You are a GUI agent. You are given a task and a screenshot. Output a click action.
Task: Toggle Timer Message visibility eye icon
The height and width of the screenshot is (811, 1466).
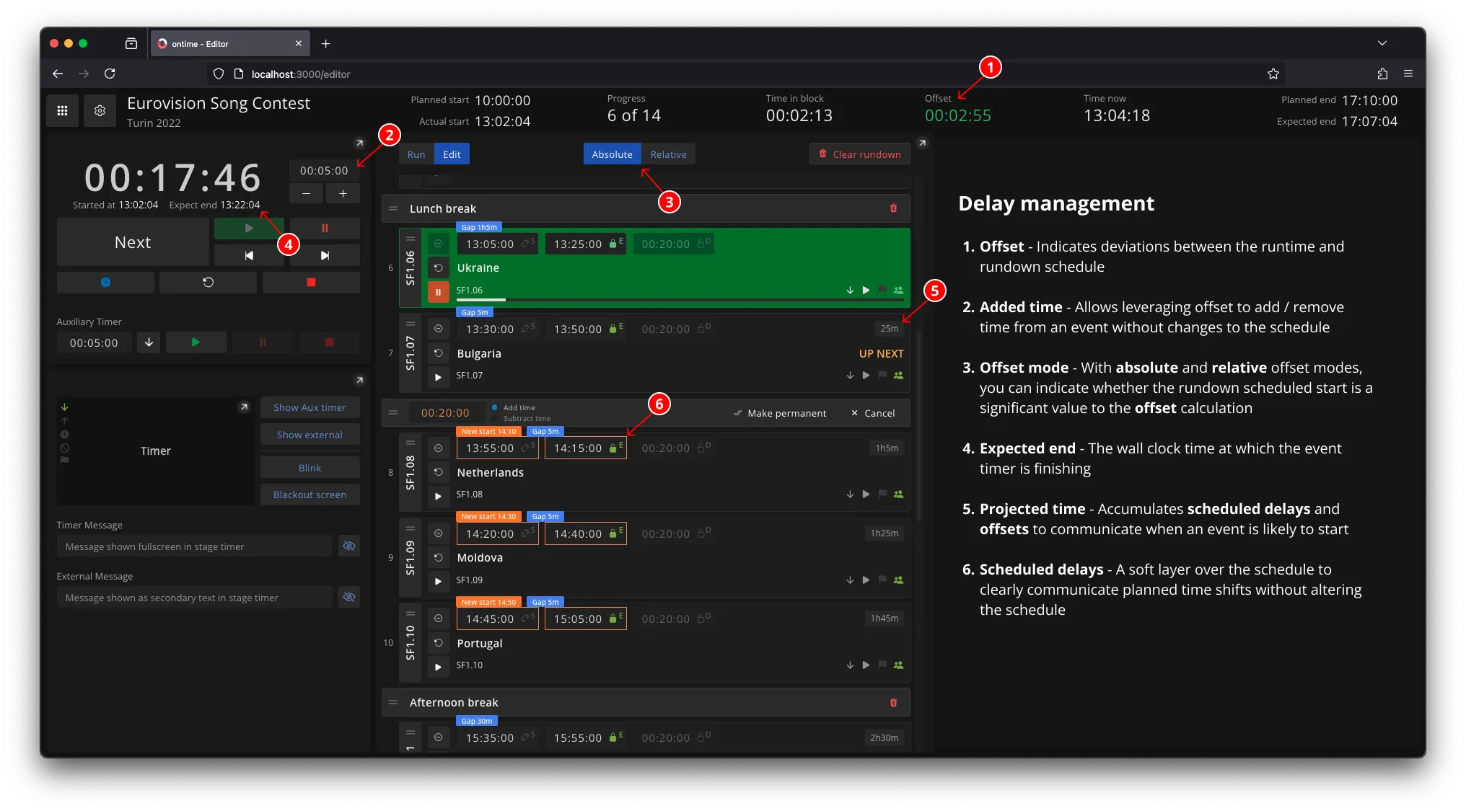349,546
